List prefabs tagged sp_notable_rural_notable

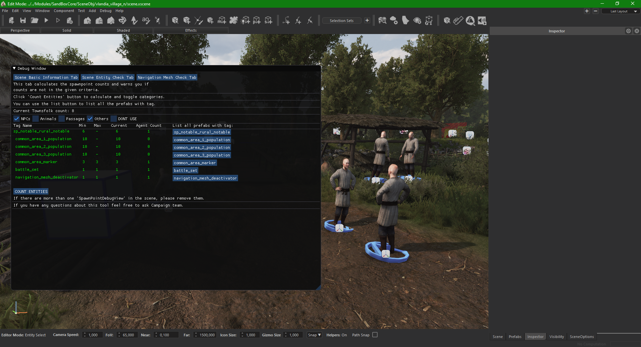(202, 132)
